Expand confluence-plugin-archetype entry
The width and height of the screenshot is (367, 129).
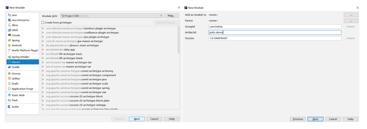[x=43, y=32]
